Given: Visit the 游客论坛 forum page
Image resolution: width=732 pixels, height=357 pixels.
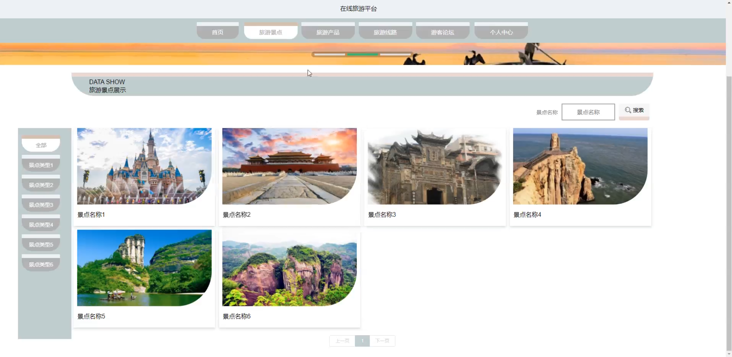Looking at the screenshot, I should (x=442, y=32).
